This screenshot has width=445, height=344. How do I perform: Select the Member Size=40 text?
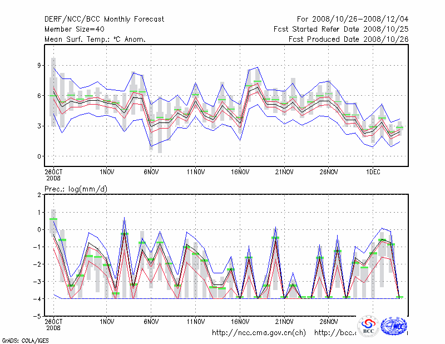(74, 29)
